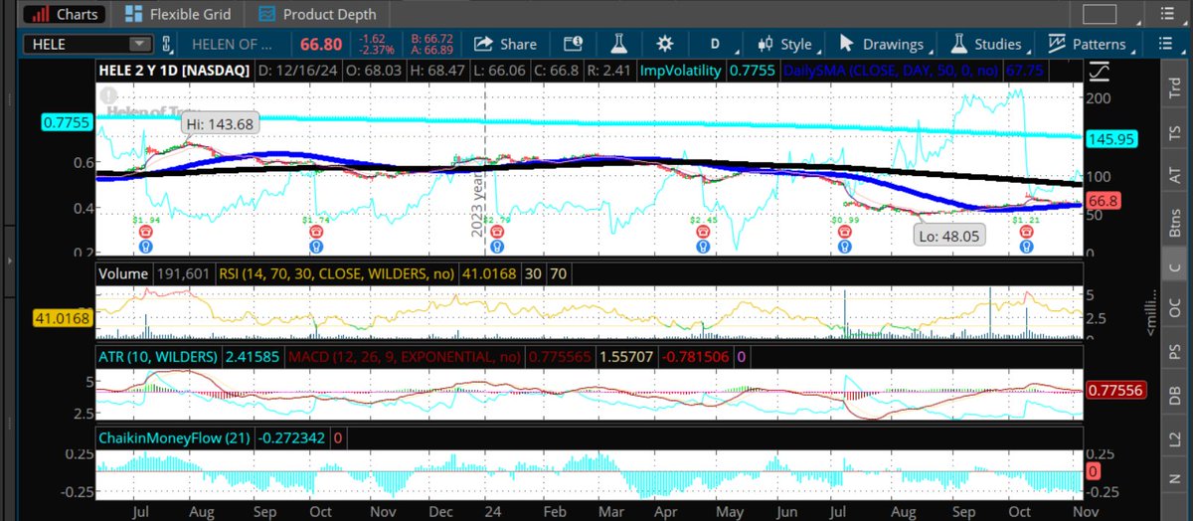1193x521 pixels.
Task: Click the $1.94 earnings phone icon
Action: click(x=146, y=232)
